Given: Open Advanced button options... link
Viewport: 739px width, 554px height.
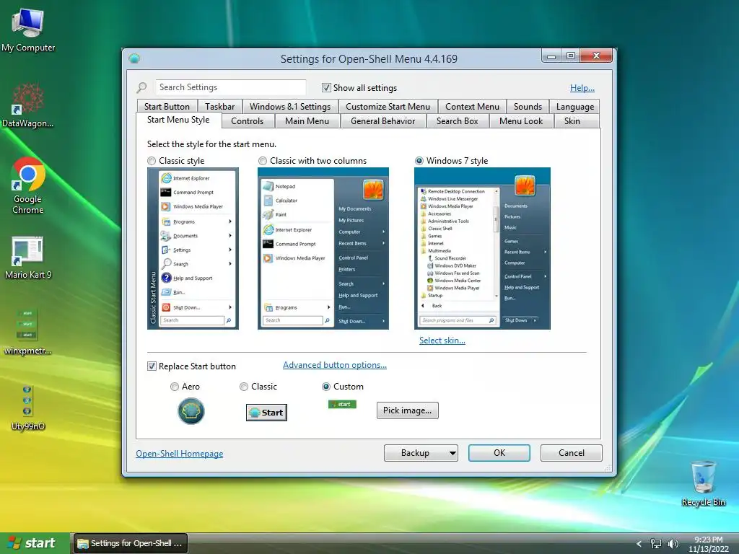Looking at the screenshot, I should [x=335, y=364].
